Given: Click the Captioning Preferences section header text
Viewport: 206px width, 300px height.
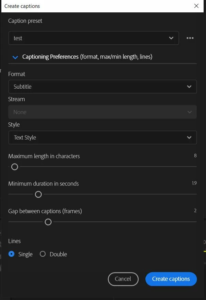Looking at the screenshot, I should coord(87,57).
